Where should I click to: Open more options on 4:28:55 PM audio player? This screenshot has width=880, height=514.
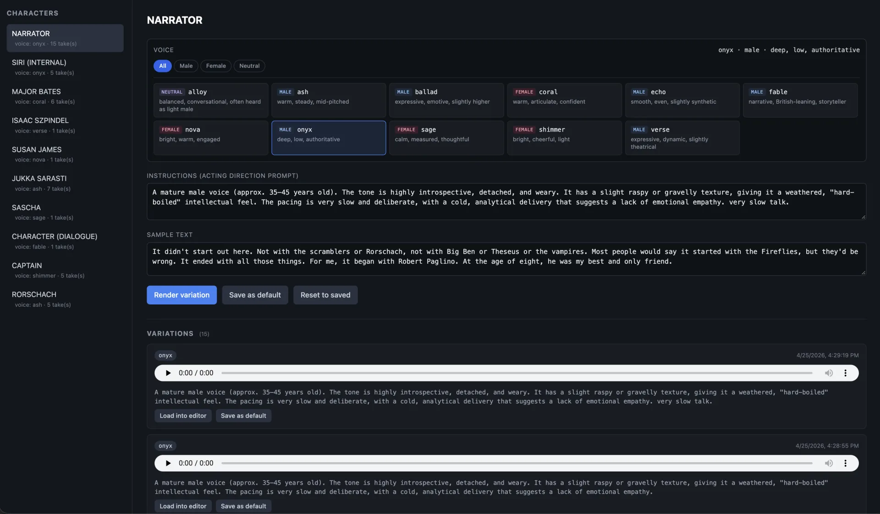click(x=845, y=463)
